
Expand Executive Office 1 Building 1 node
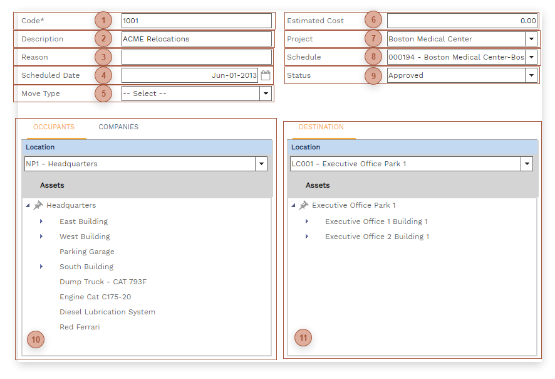(307, 222)
